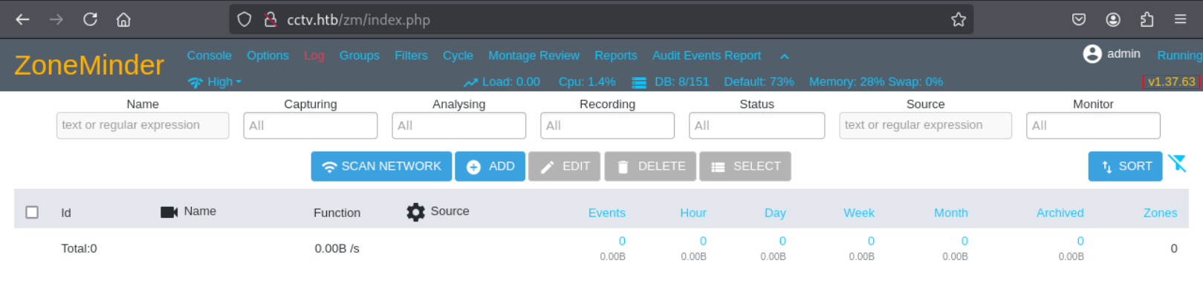1203x286 pixels.
Task: Open the Console menu item
Action: pyautogui.click(x=210, y=56)
